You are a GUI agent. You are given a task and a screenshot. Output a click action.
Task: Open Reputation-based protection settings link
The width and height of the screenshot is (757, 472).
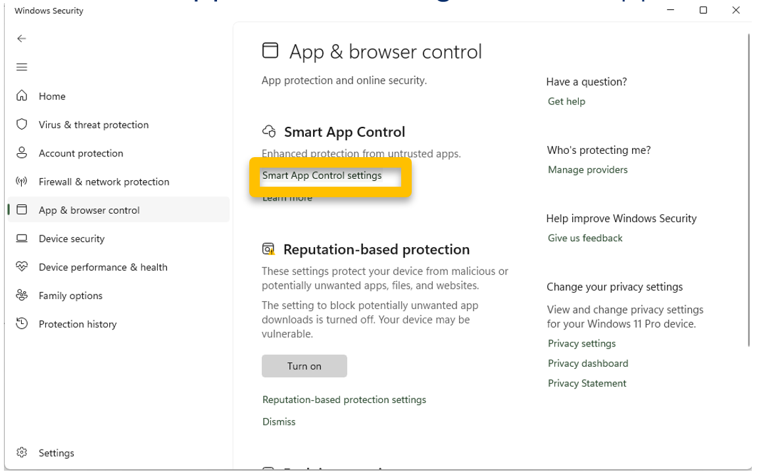coord(344,400)
